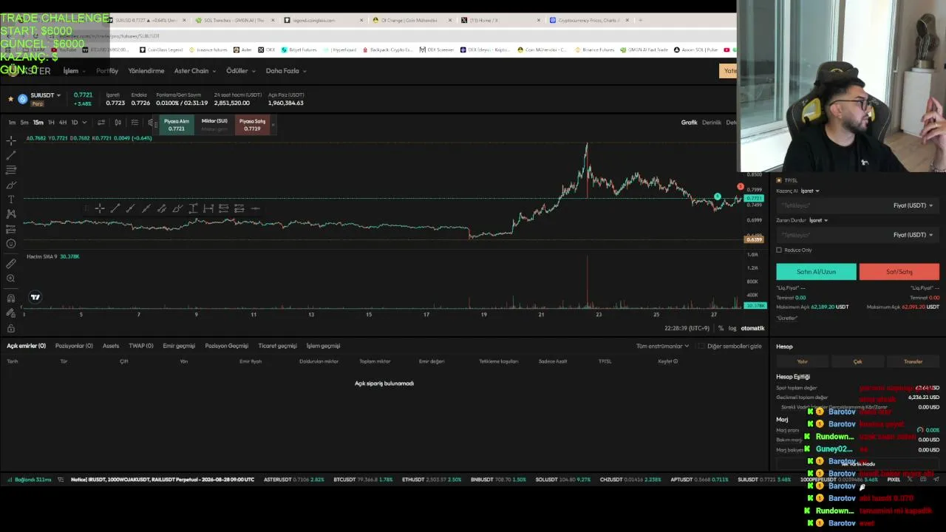Pick the date range tool in floating toolbar

(x=208, y=208)
